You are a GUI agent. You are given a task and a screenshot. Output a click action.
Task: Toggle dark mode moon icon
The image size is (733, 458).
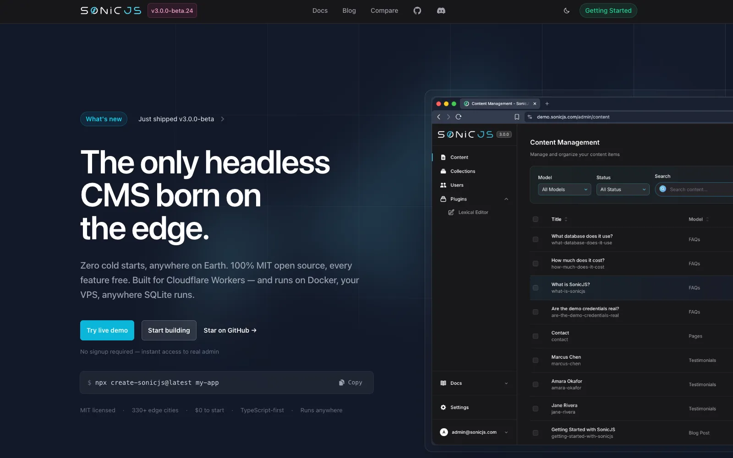567,11
